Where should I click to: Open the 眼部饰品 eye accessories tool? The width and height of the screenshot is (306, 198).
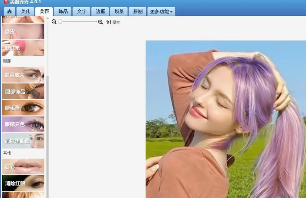pos(23,91)
